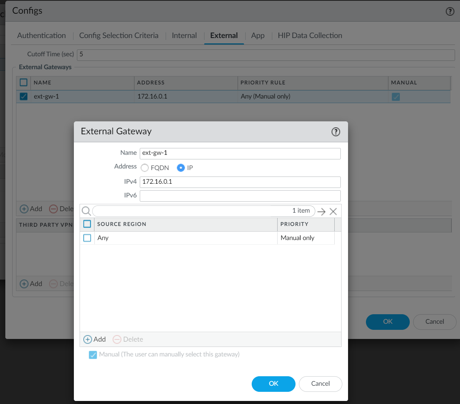
Task: Sort by NAME column in External Gateways
Action: point(83,83)
